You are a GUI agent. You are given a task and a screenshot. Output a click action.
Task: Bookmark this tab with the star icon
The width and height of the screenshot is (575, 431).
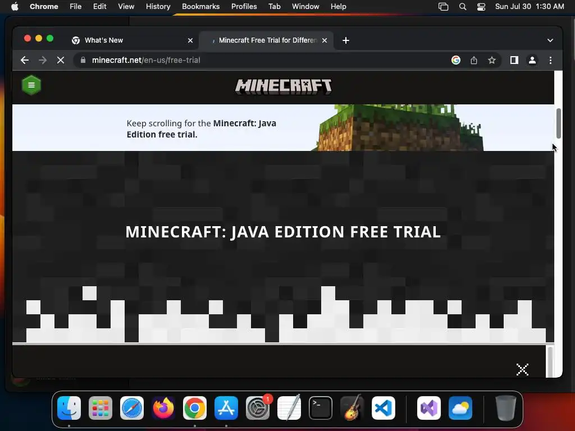click(x=492, y=60)
